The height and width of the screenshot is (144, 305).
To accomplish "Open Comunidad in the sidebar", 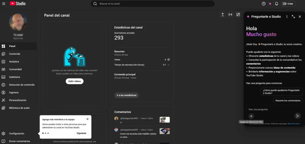I will click(x=18, y=69).
